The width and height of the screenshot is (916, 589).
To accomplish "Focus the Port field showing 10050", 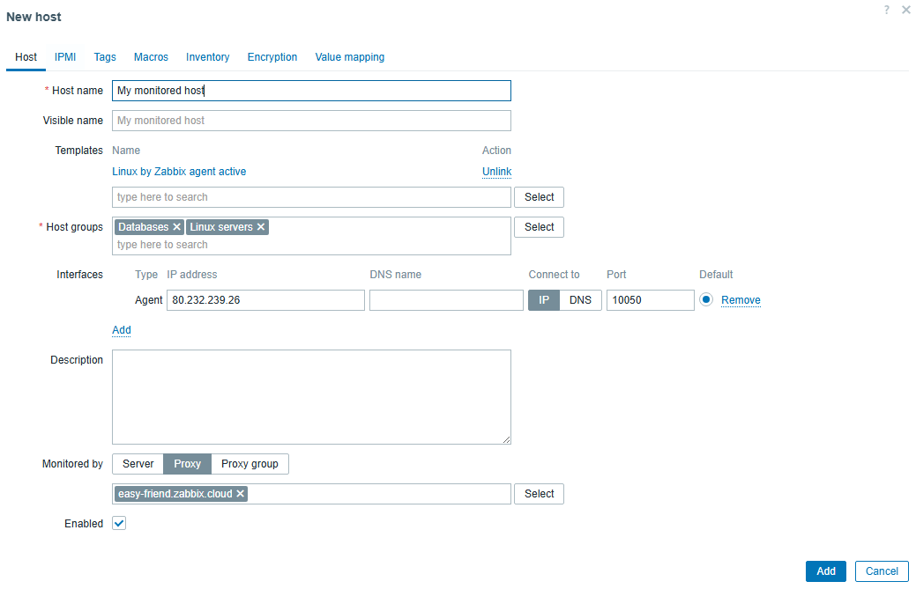I will (651, 300).
